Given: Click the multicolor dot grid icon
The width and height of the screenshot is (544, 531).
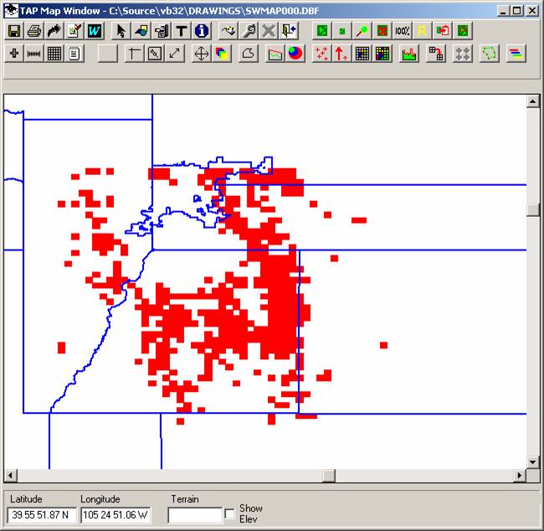Looking at the screenshot, I should click(382, 54).
